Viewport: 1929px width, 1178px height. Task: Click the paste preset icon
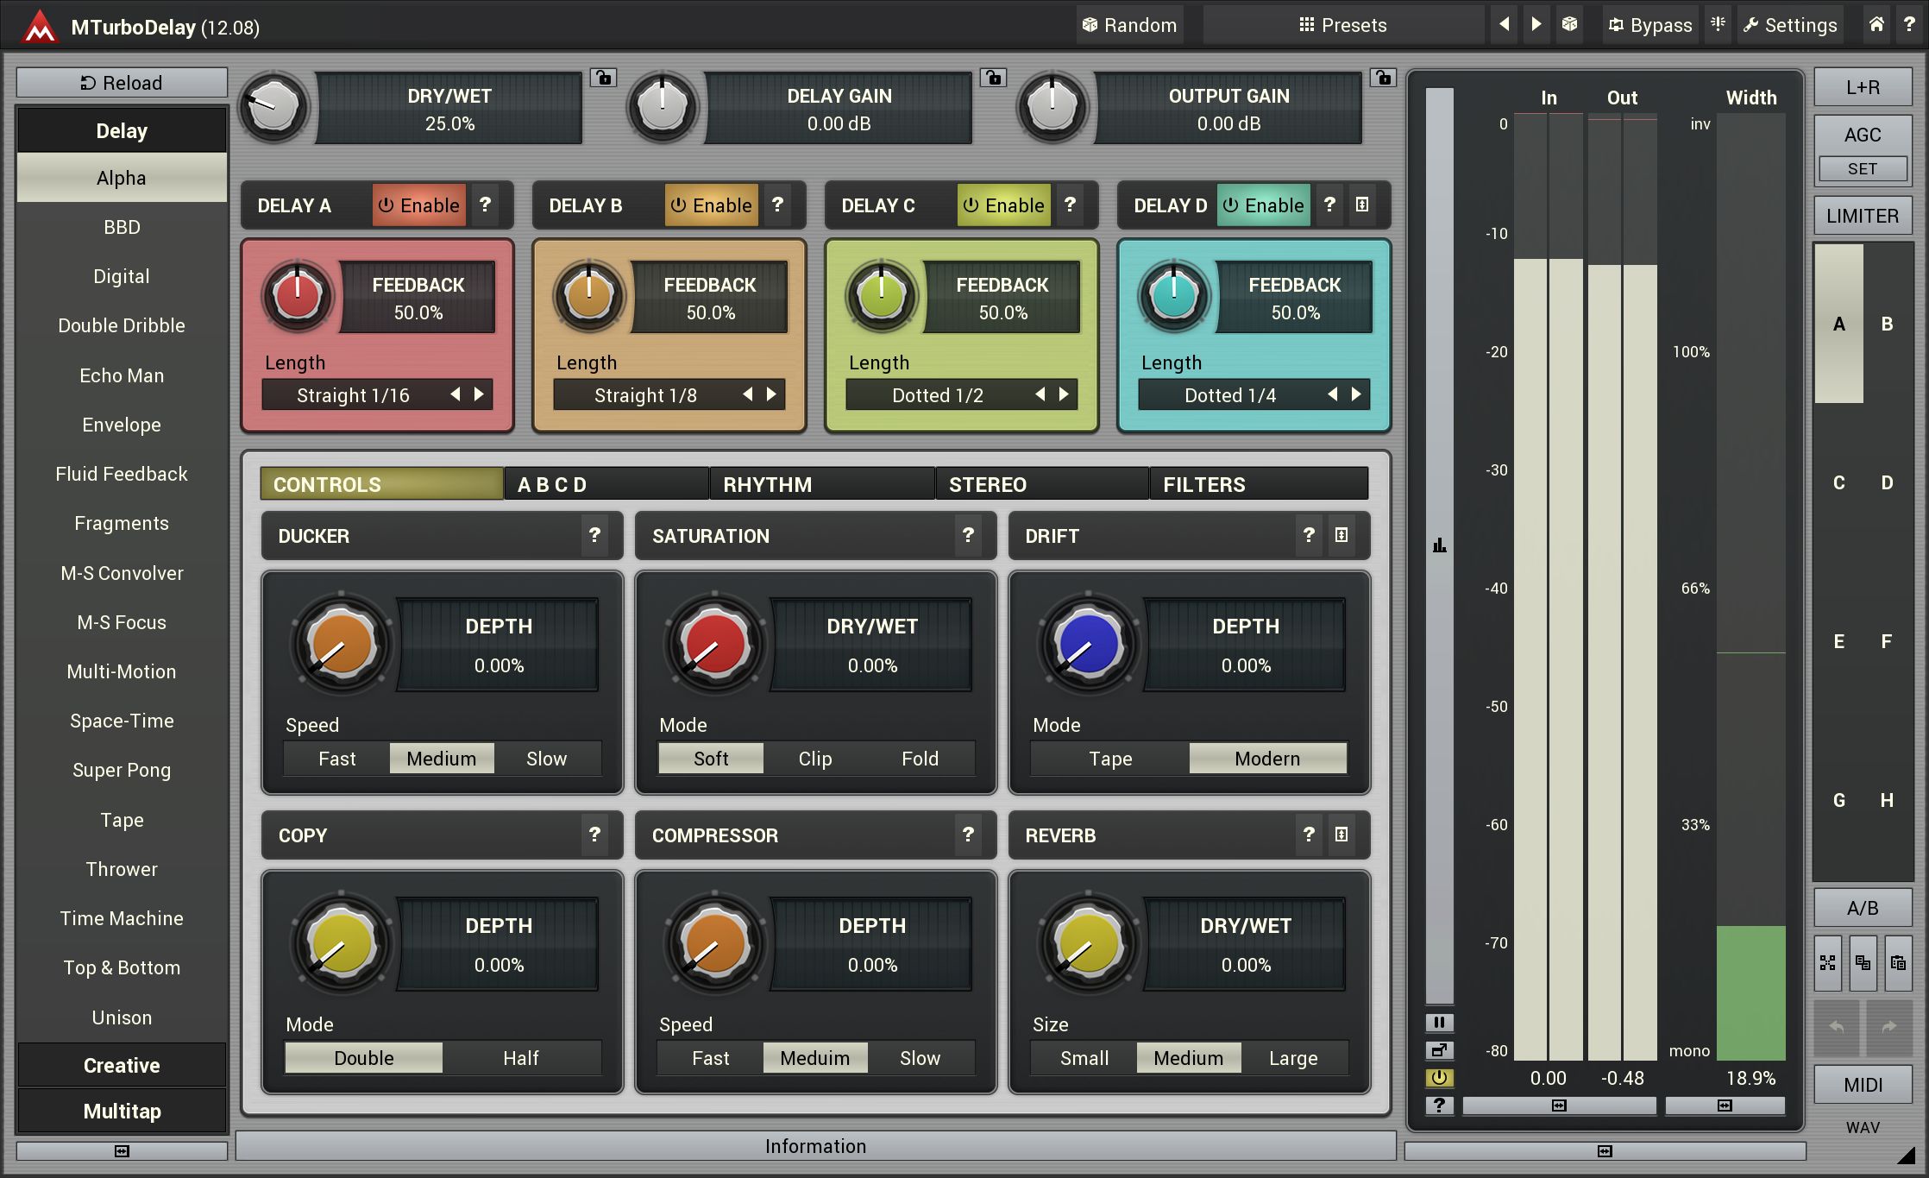tap(1898, 962)
